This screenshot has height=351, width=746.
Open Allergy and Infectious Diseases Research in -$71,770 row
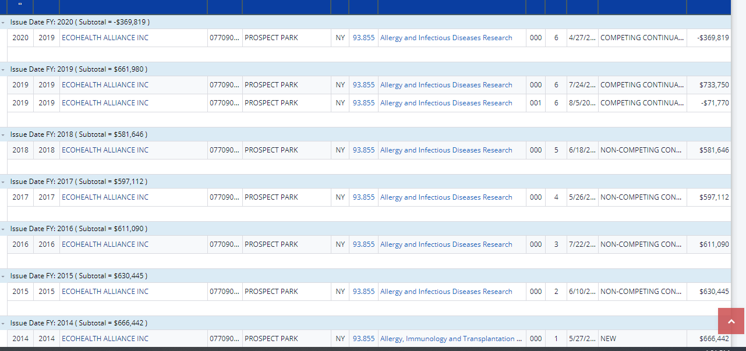click(446, 103)
